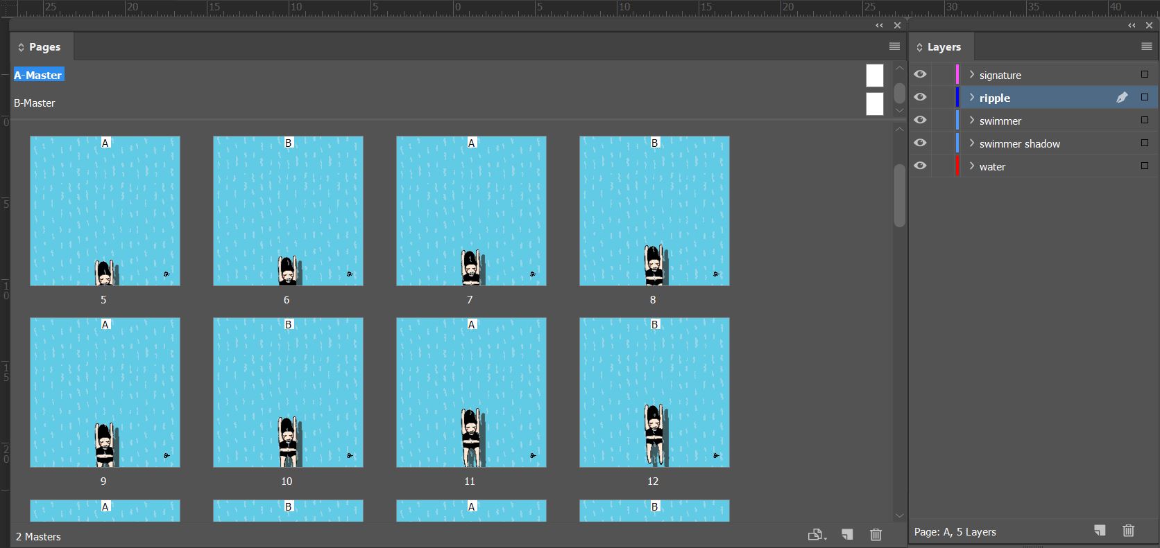Close the Pages panel
Viewport: 1160px width, 548px height.
897,26
